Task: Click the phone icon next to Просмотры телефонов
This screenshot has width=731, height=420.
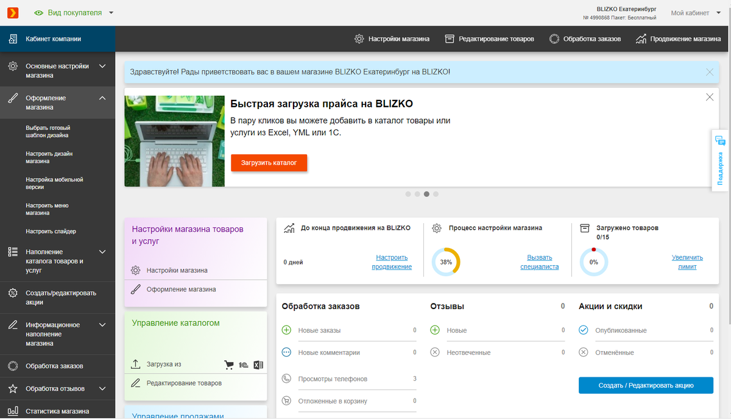Action: pos(287,379)
